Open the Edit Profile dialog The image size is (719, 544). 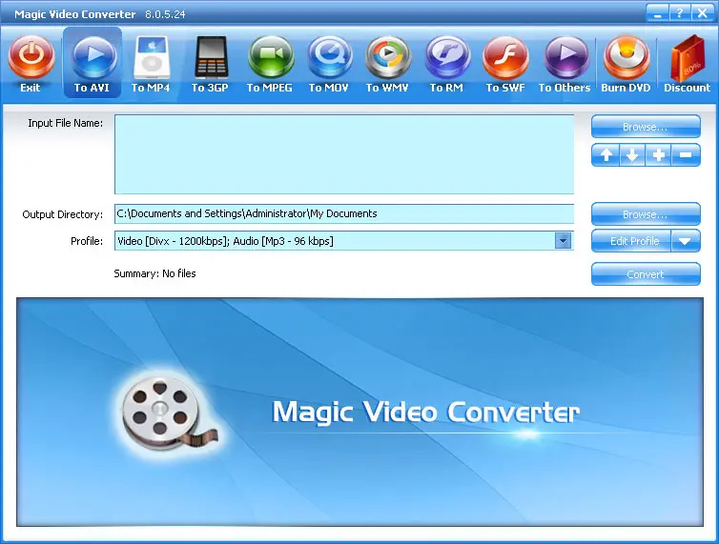click(x=631, y=241)
